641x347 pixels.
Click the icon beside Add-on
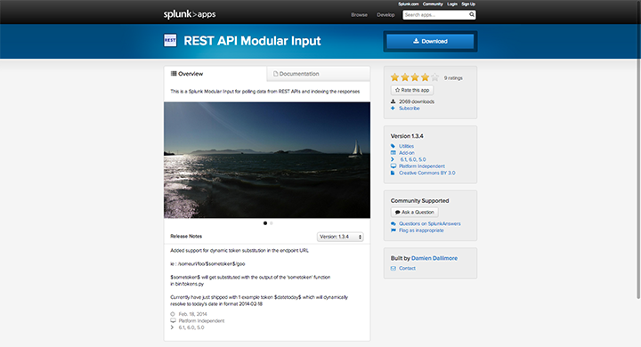click(393, 153)
